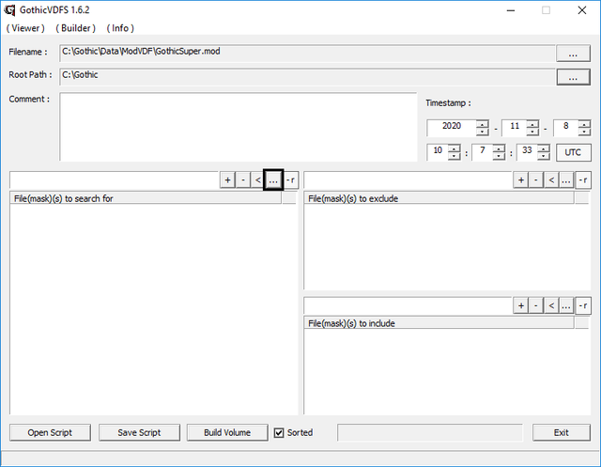
Task: Decrease the timestamp hour 10
Action: 455,156
